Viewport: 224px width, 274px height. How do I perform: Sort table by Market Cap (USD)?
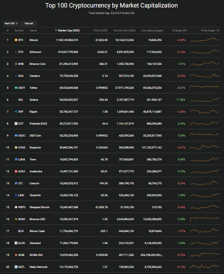point(67,30)
